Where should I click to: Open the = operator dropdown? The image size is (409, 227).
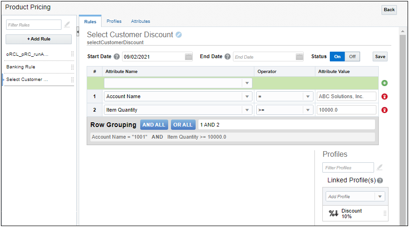308,97
